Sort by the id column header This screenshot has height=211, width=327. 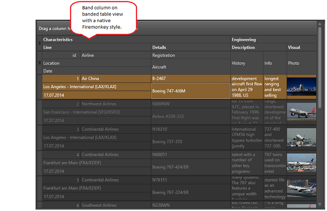click(61, 55)
